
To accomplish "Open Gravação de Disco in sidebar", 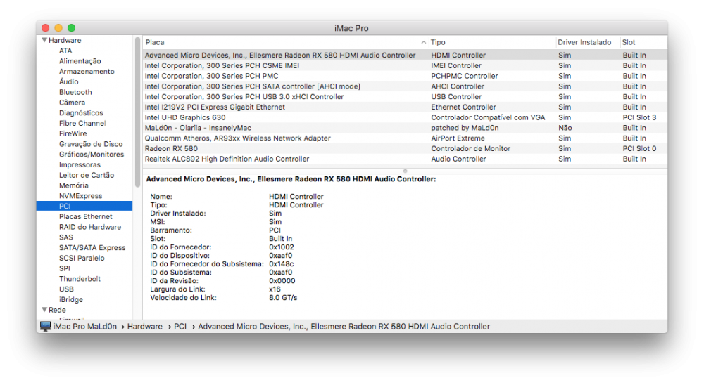I will 91,144.
